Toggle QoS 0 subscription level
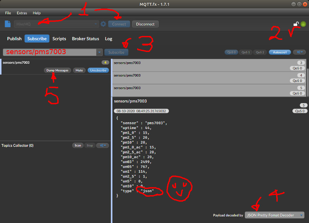Screen dimensions: 309x223 231,52
